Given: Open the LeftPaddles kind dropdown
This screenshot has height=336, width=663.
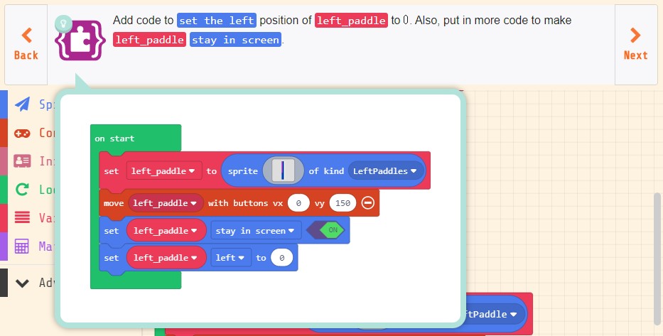Looking at the screenshot, I should pyautogui.click(x=386, y=171).
